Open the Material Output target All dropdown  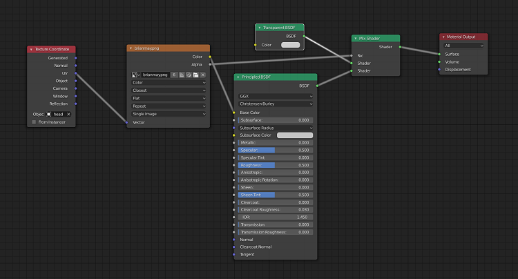(463, 46)
